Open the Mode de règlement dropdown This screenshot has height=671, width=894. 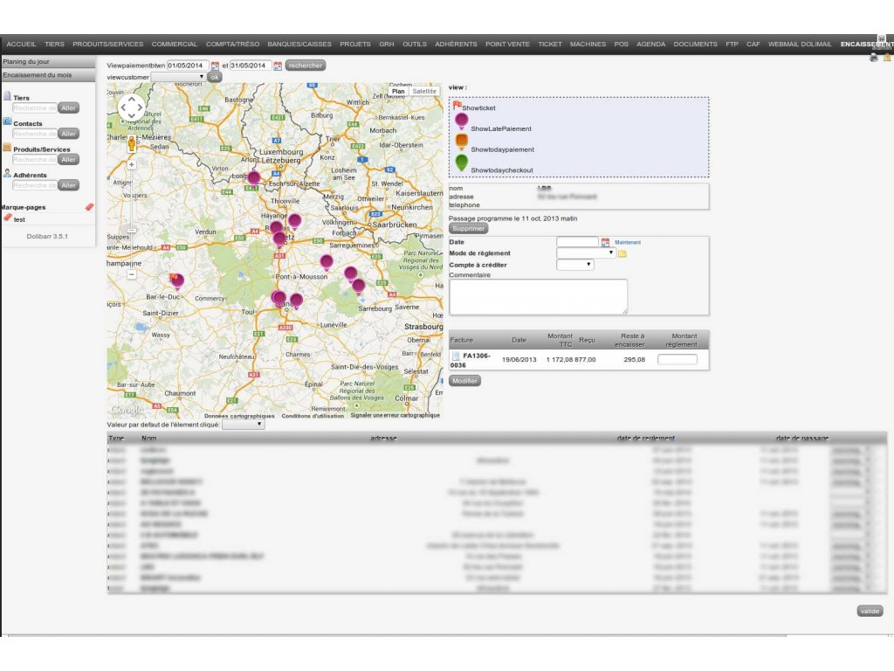[586, 252]
